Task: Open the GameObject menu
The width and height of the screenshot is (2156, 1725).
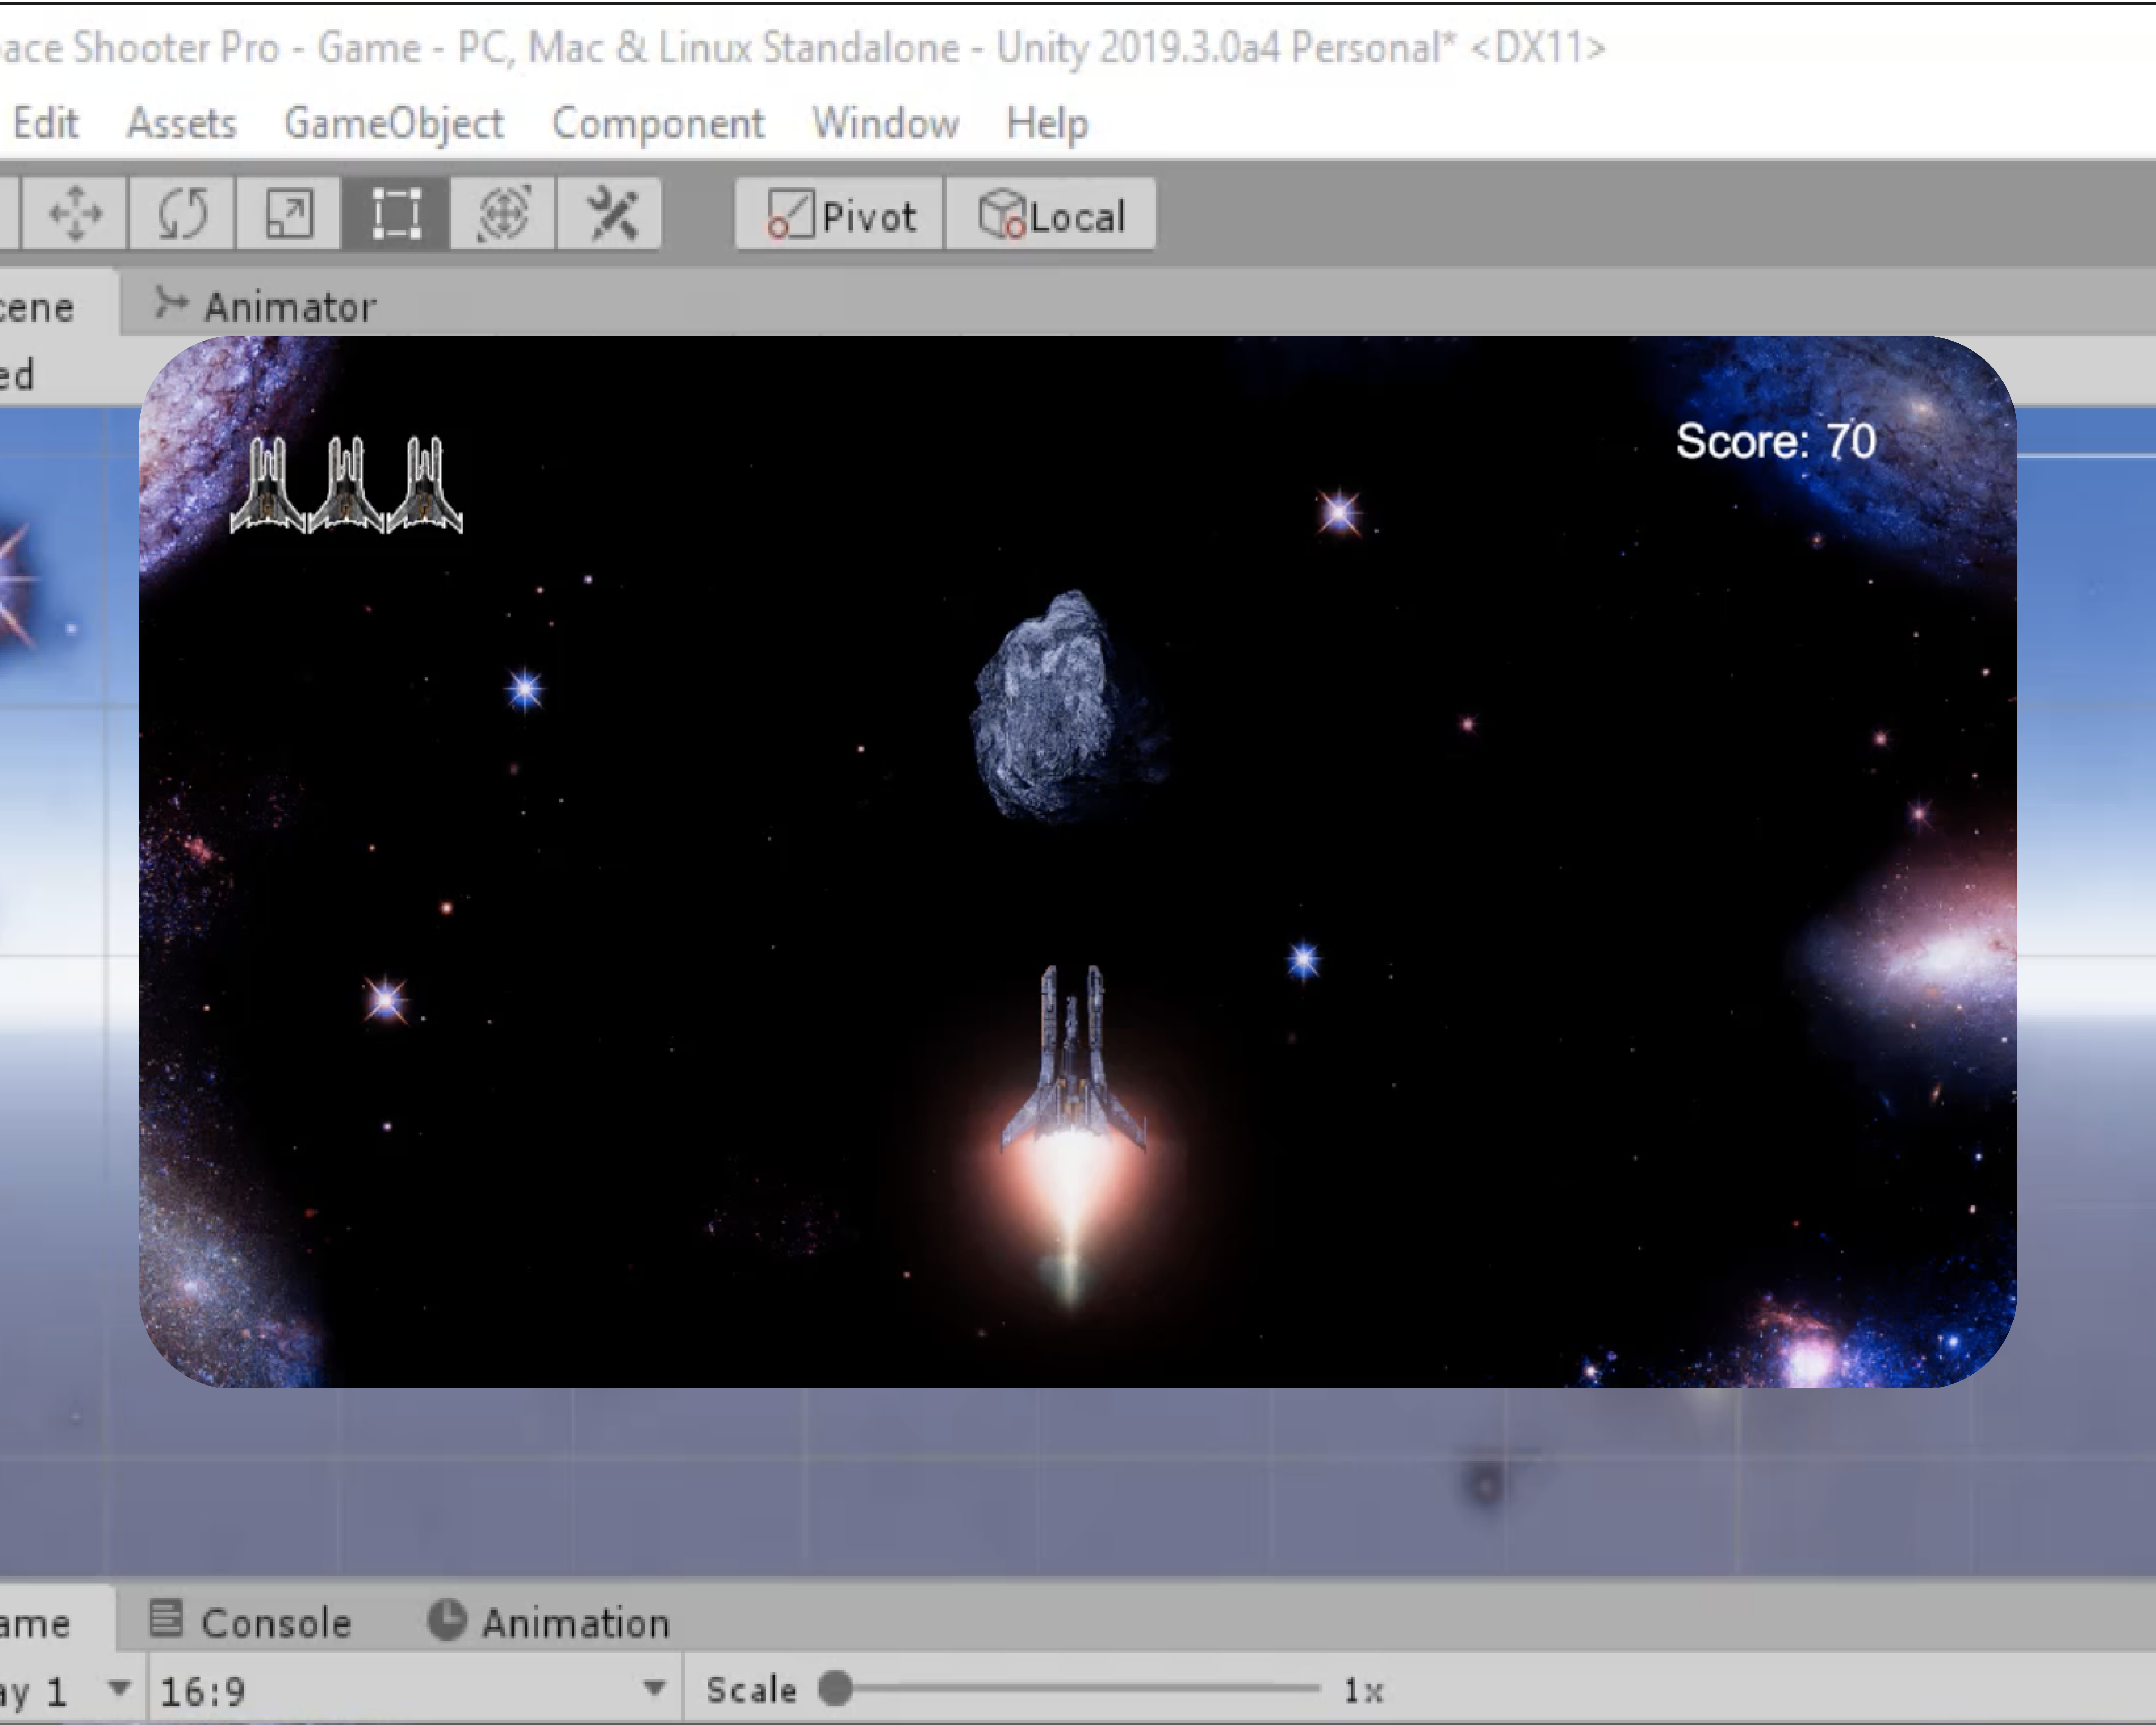Action: (393, 124)
